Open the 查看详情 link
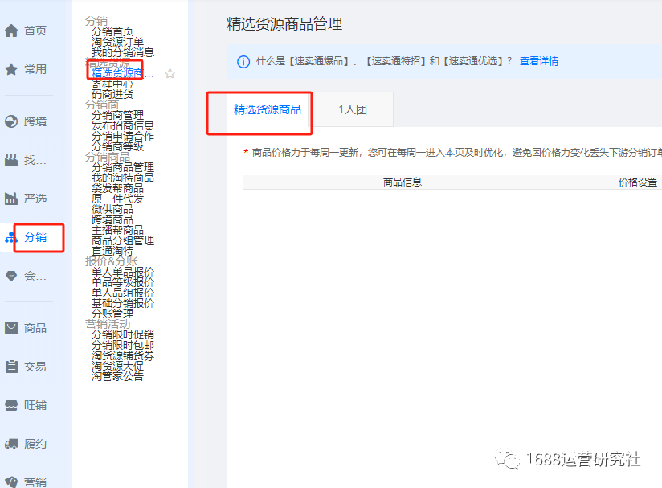Screen dimensions: 662x488 point(539,61)
